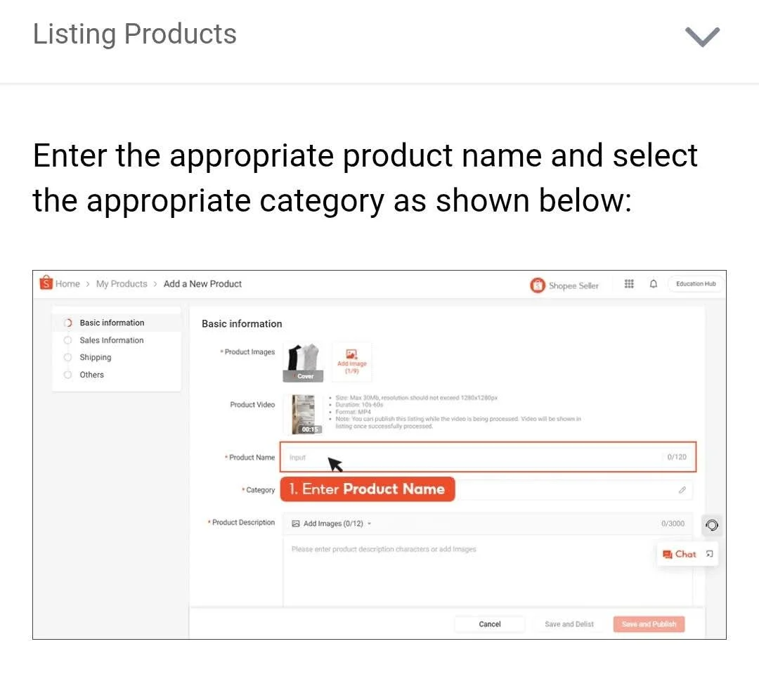The image size is (759, 684).
Task: Go to My Products breadcrumb
Action: coord(122,284)
